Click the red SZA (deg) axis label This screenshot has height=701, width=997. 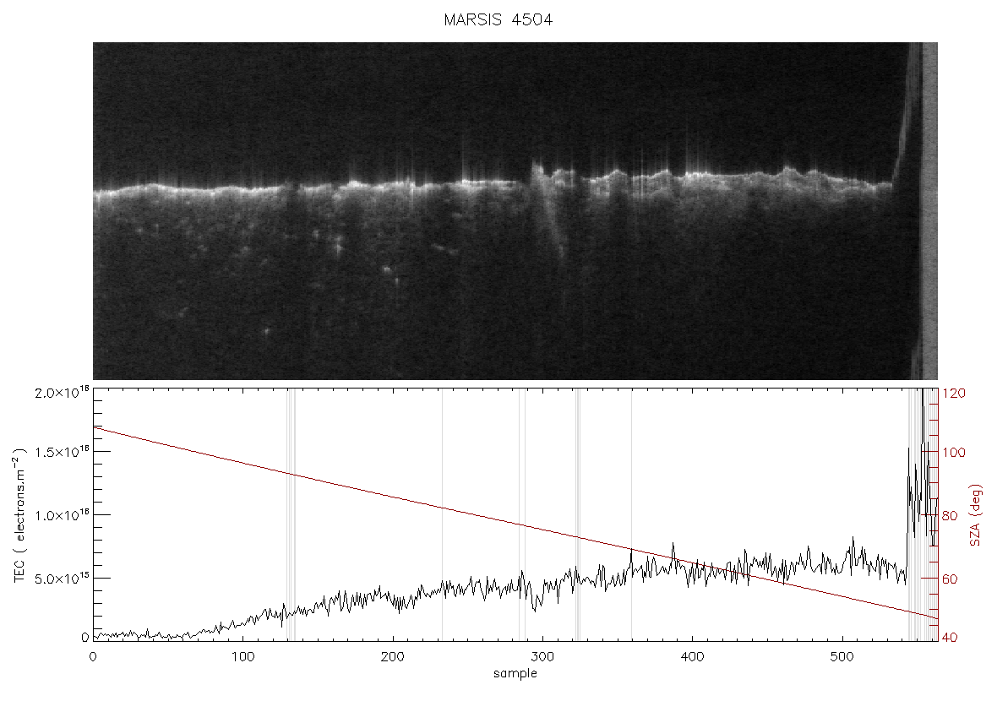pos(976,515)
